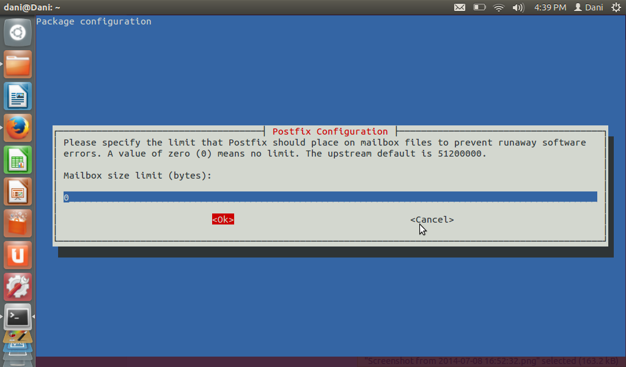Open the clock showing 4:39 PM

tap(550, 7)
